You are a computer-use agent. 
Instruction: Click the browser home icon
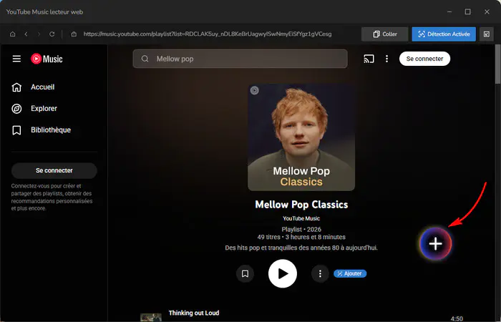coord(12,34)
